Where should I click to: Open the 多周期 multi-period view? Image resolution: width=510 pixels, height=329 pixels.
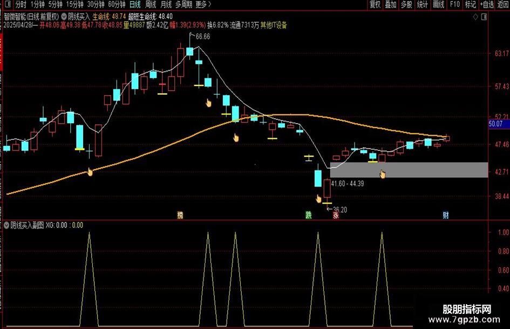184,4
